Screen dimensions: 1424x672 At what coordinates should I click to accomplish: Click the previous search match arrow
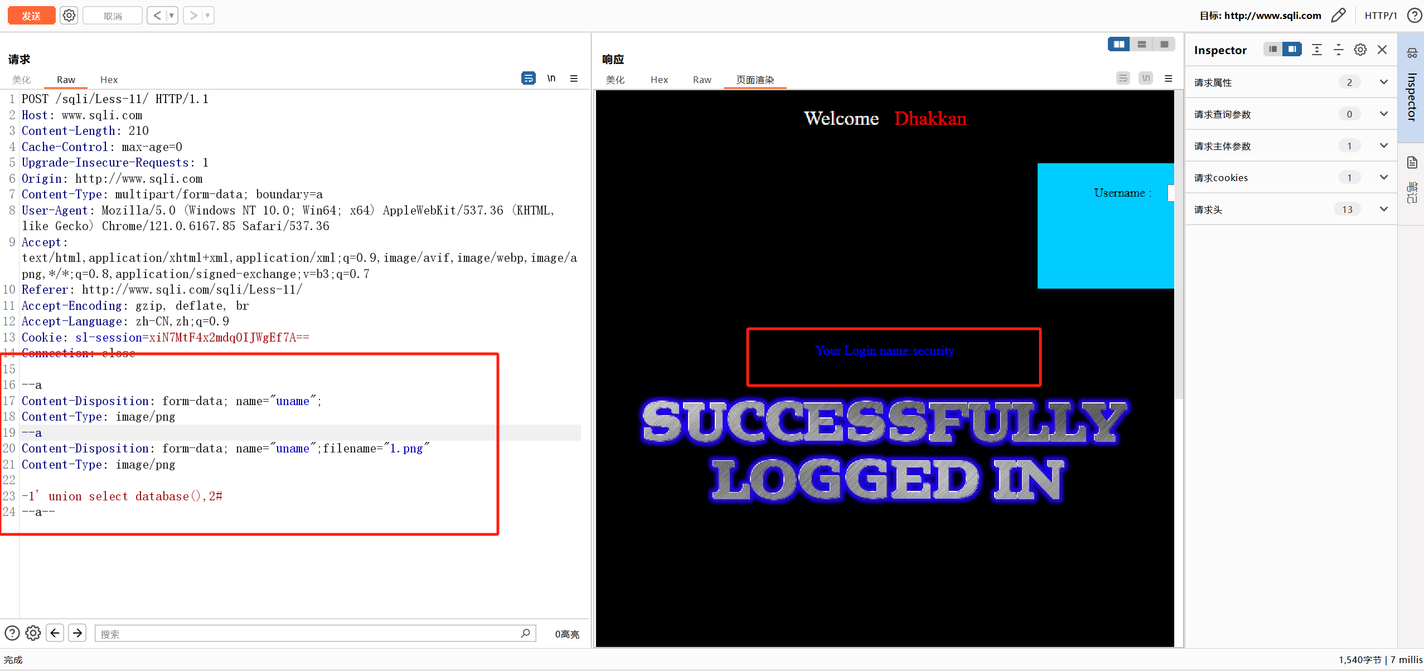[x=55, y=633]
